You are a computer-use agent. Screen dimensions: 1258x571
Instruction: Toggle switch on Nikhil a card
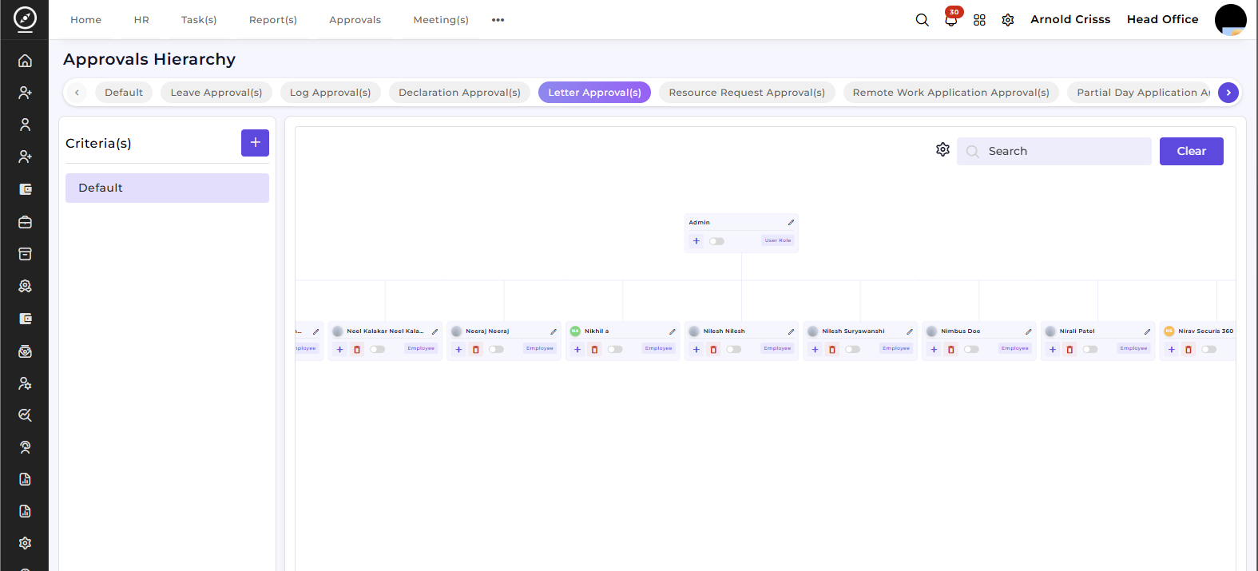[615, 349]
